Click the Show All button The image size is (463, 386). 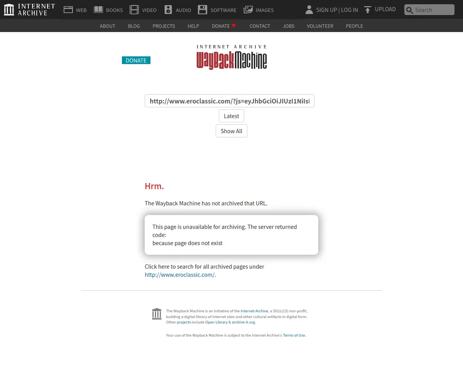tap(231, 131)
